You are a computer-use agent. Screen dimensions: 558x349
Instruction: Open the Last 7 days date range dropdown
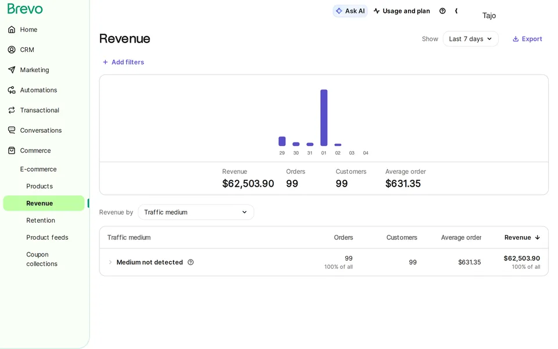click(x=470, y=39)
